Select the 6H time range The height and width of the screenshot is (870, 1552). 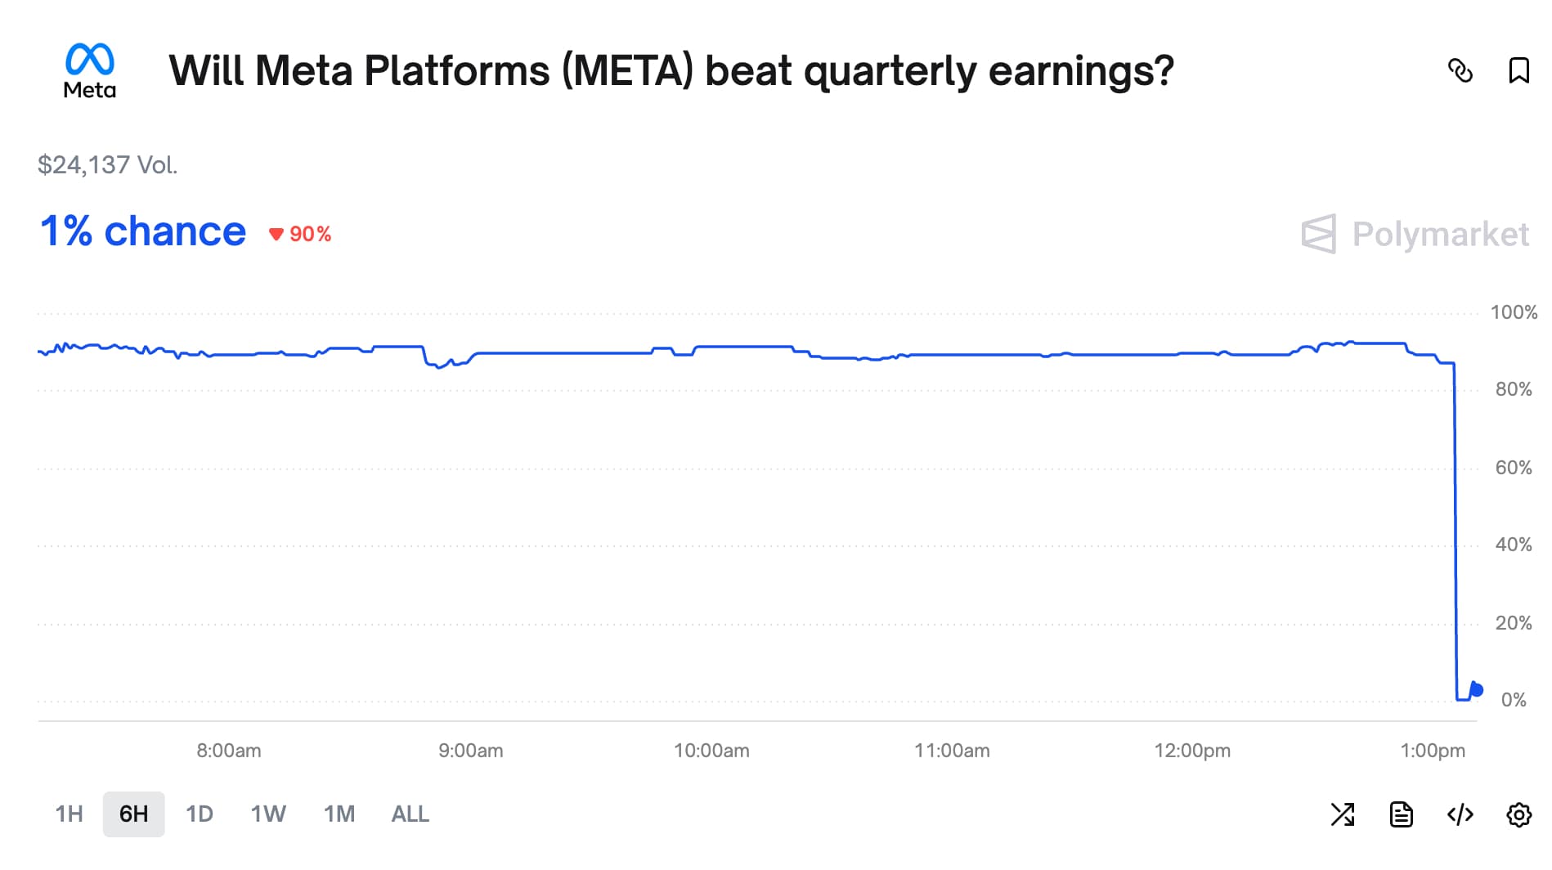pyautogui.click(x=133, y=814)
